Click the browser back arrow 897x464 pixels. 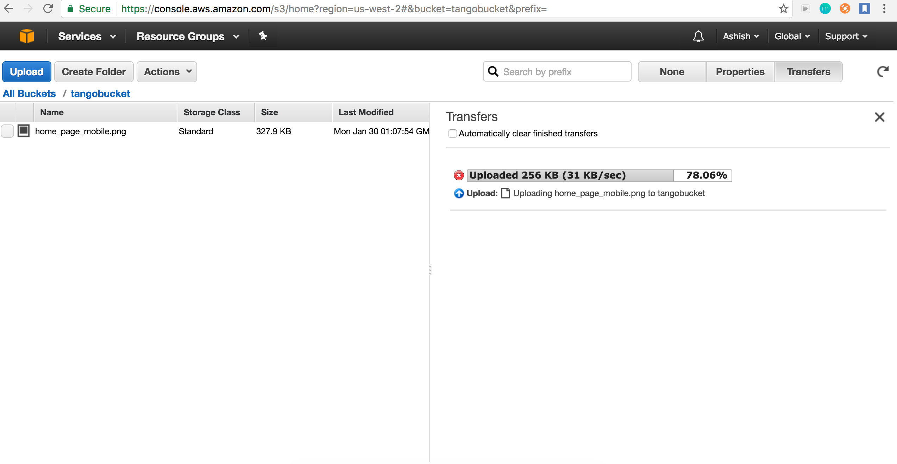(x=8, y=8)
